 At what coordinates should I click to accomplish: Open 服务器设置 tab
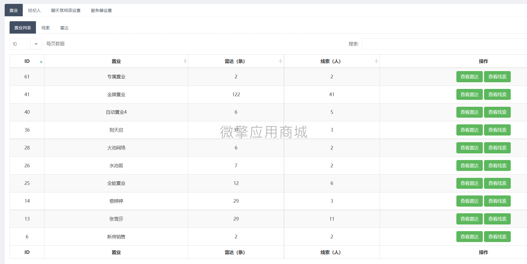click(101, 10)
